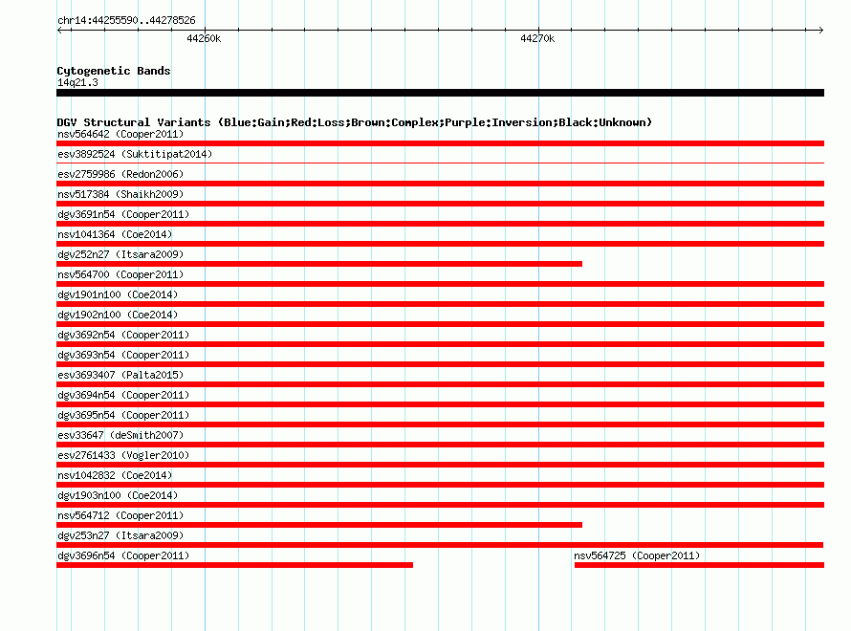Select dgv1903n100 (Coe2014) label
The width and height of the screenshot is (851, 631).
(118, 495)
